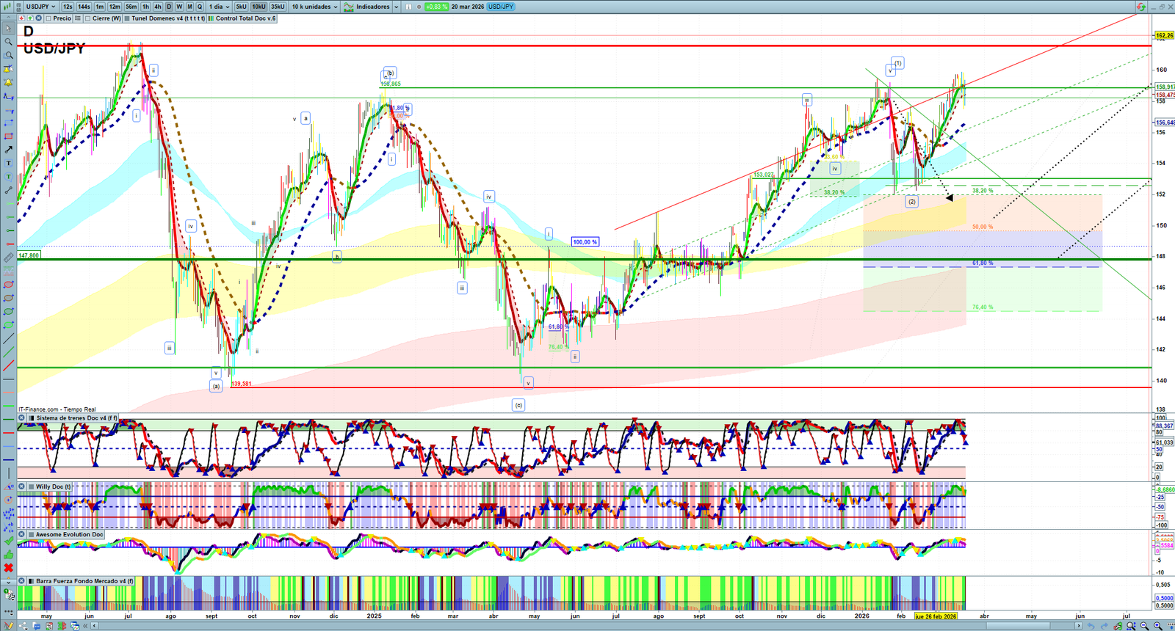
Task: Expand the 1 día timeframe dropdown
Action: [x=219, y=7]
